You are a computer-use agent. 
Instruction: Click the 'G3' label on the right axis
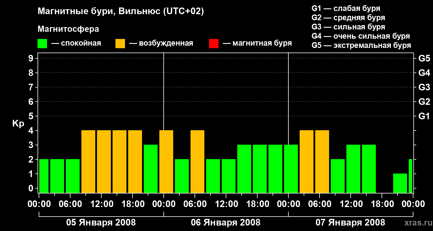tap(424, 87)
